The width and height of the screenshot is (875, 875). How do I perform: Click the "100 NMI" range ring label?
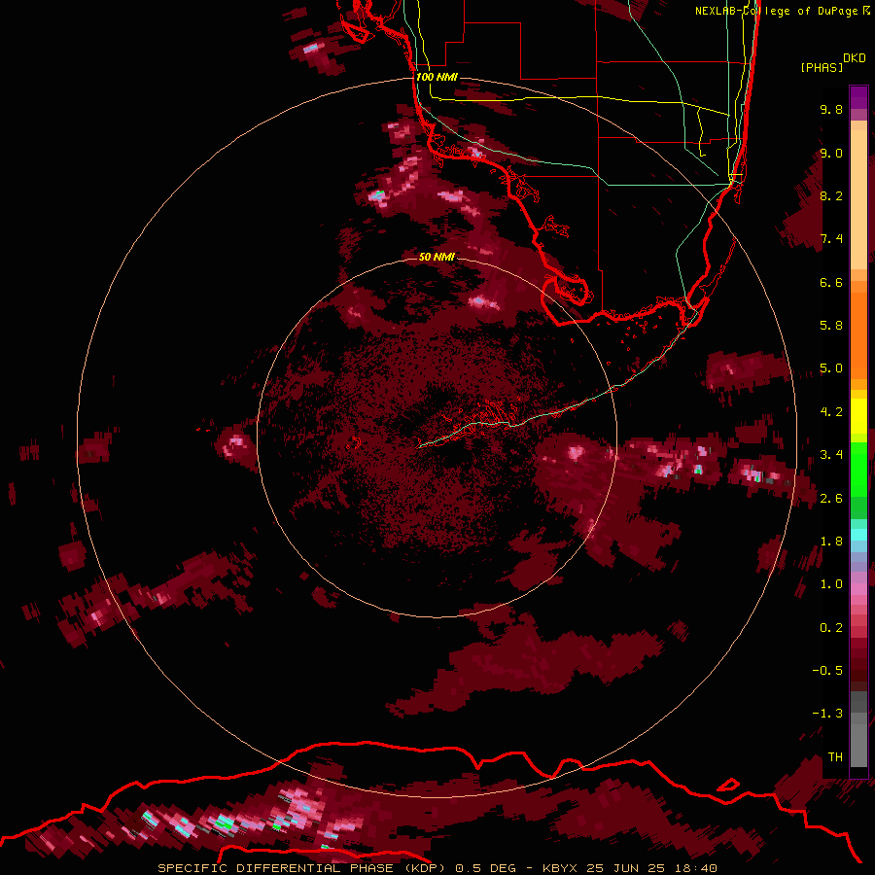click(437, 77)
